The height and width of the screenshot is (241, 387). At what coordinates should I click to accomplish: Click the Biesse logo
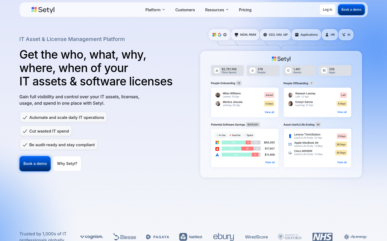(124, 237)
